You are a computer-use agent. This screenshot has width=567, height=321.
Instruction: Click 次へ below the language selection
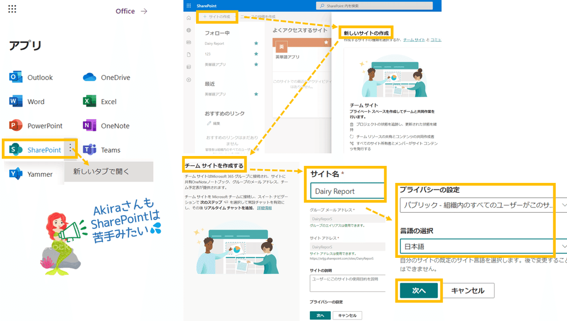pyautogui.click(x=419, y=290)
